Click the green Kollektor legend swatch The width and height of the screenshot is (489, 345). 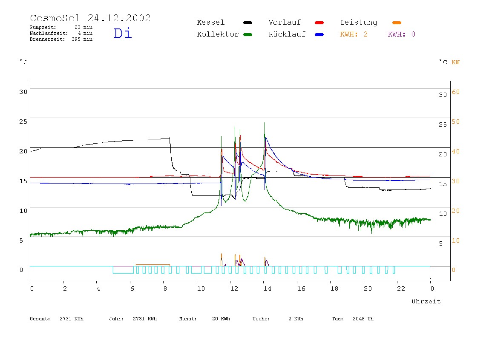pyautogui.click(x=247, y=34)
